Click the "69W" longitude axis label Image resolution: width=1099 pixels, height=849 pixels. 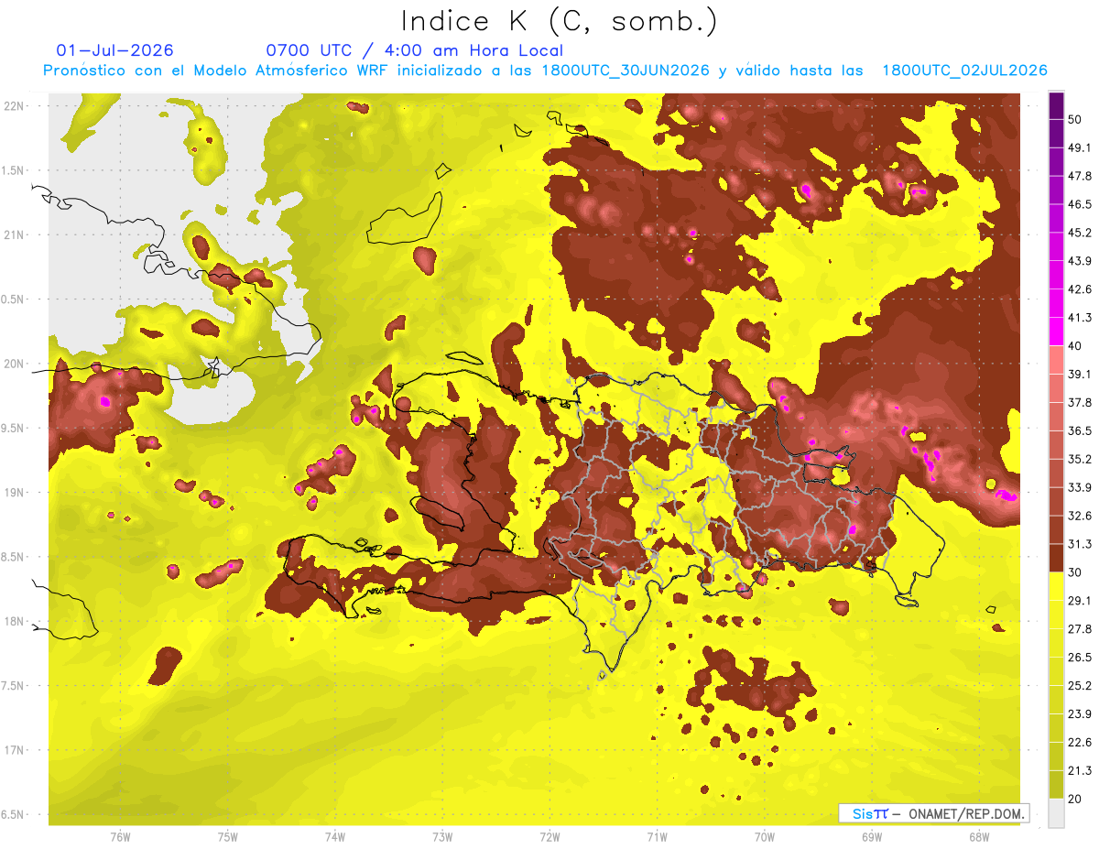[x=872, y=837]
